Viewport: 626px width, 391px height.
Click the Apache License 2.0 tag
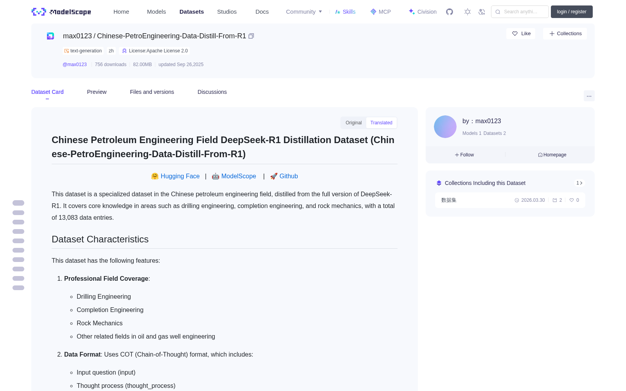(155, 51)
